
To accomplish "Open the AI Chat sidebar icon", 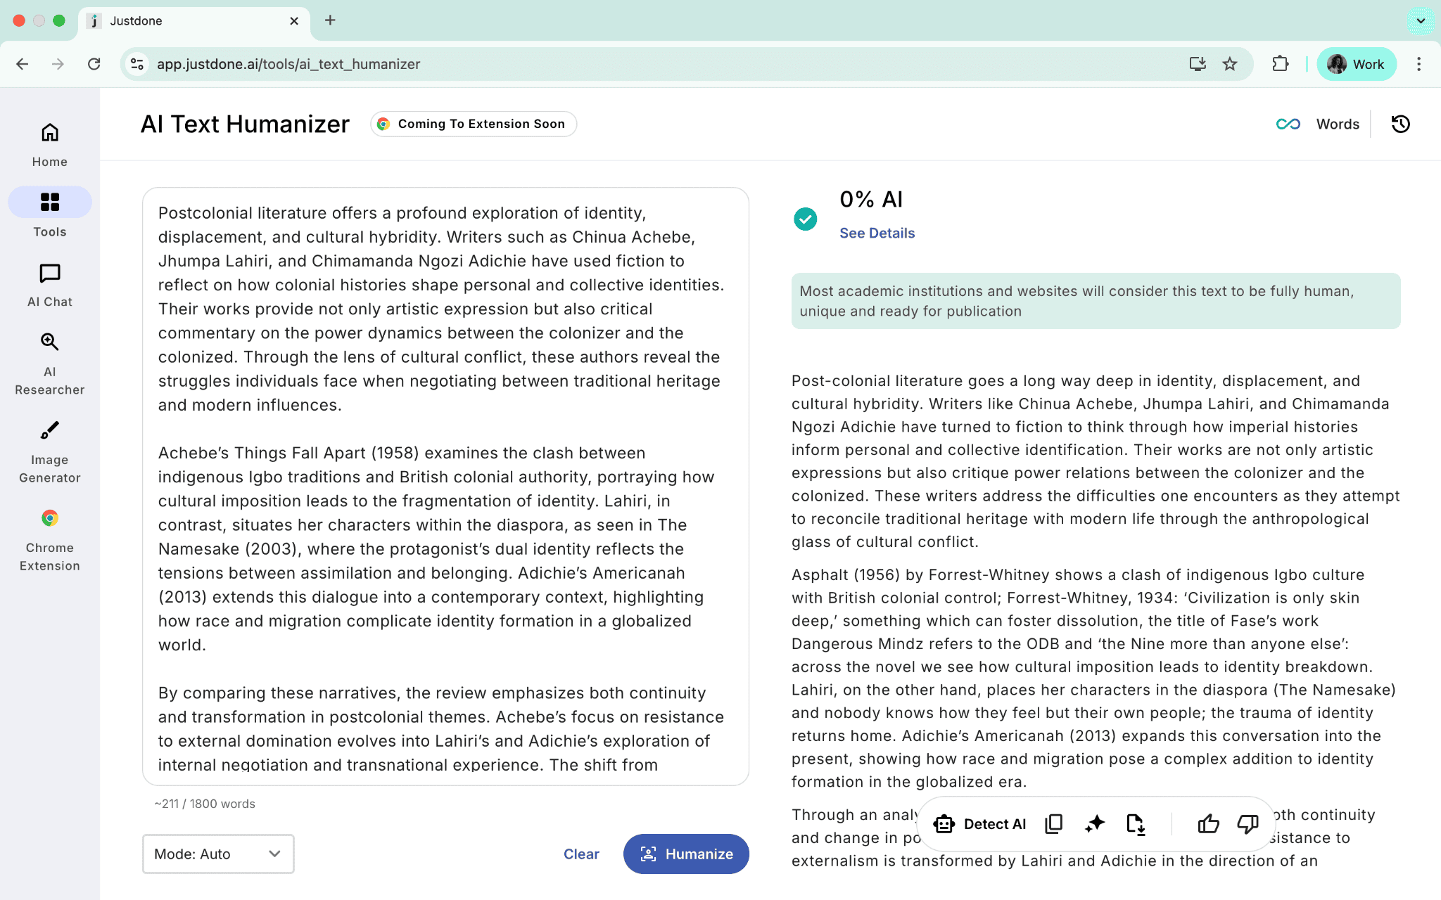I will [49, 284].
